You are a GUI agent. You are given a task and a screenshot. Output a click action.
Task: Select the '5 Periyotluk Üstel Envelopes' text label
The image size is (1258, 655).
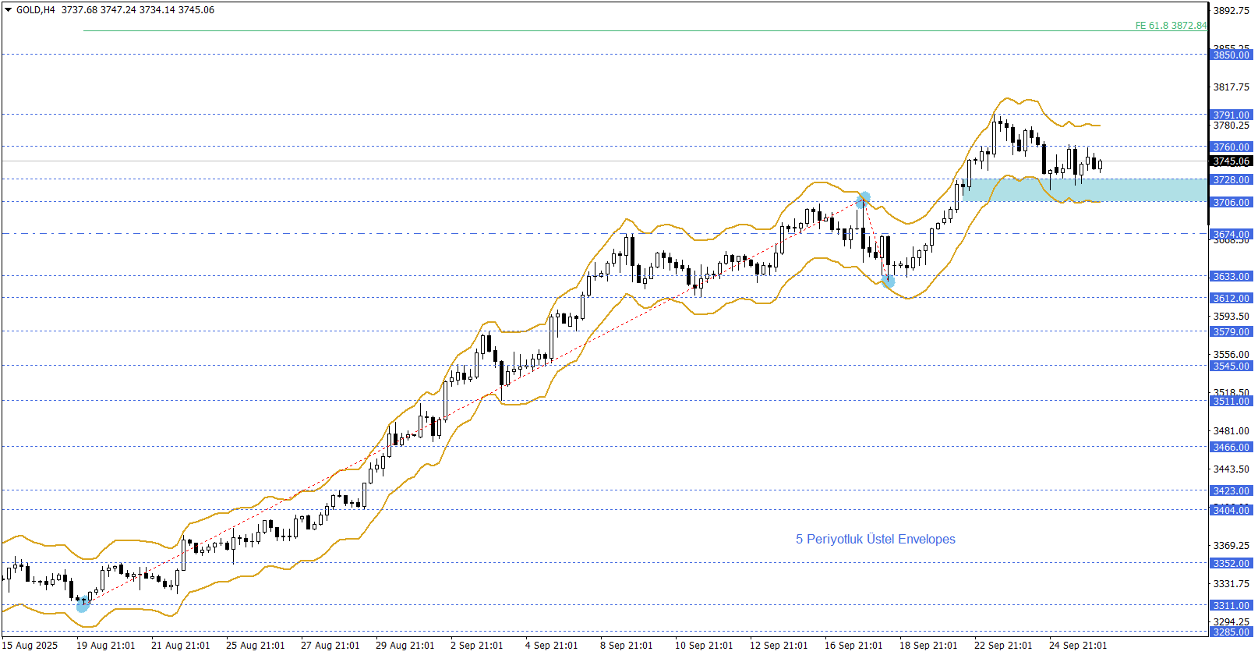coord(875,540)
